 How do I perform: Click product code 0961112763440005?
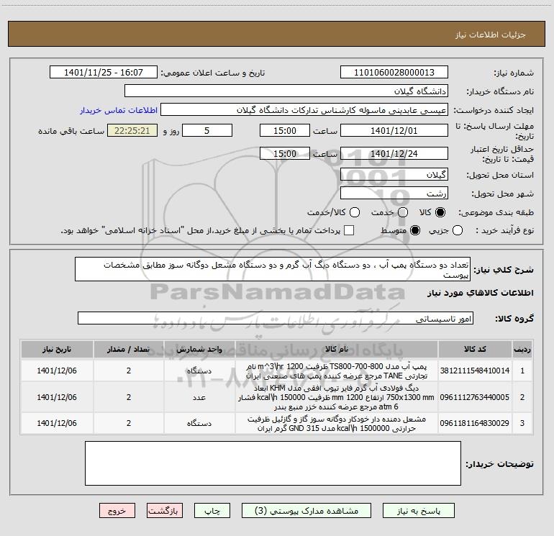point(475,397)
